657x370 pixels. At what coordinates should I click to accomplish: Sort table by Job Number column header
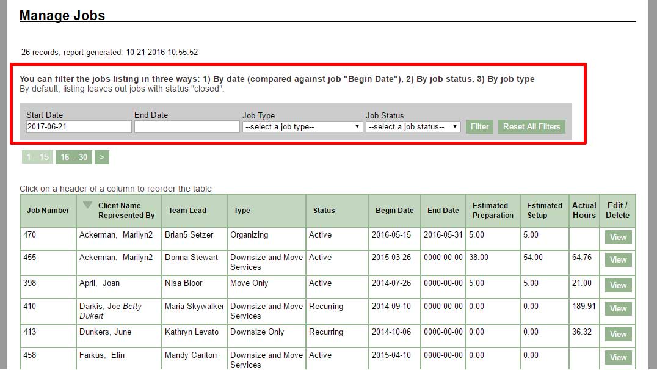(x=48, y=211)
